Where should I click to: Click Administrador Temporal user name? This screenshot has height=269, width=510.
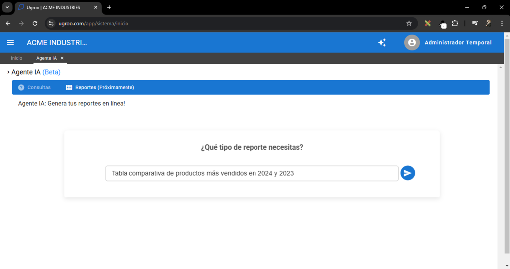click(458, 43)
